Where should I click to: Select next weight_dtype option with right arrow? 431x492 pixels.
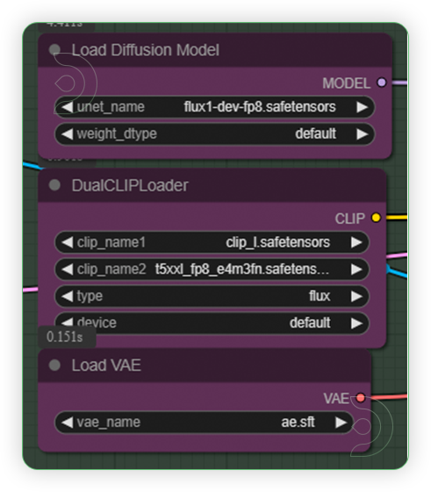362,134
